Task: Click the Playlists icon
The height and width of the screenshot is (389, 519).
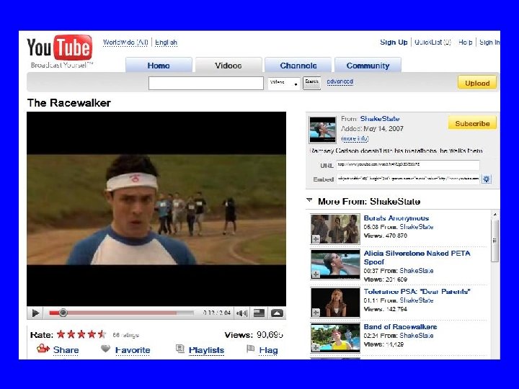Action: [180, 349]
